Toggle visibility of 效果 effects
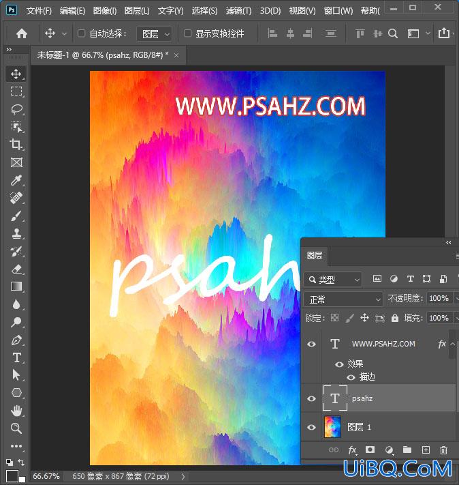Screen dimensions: 459x485 [x=339, y=364]
